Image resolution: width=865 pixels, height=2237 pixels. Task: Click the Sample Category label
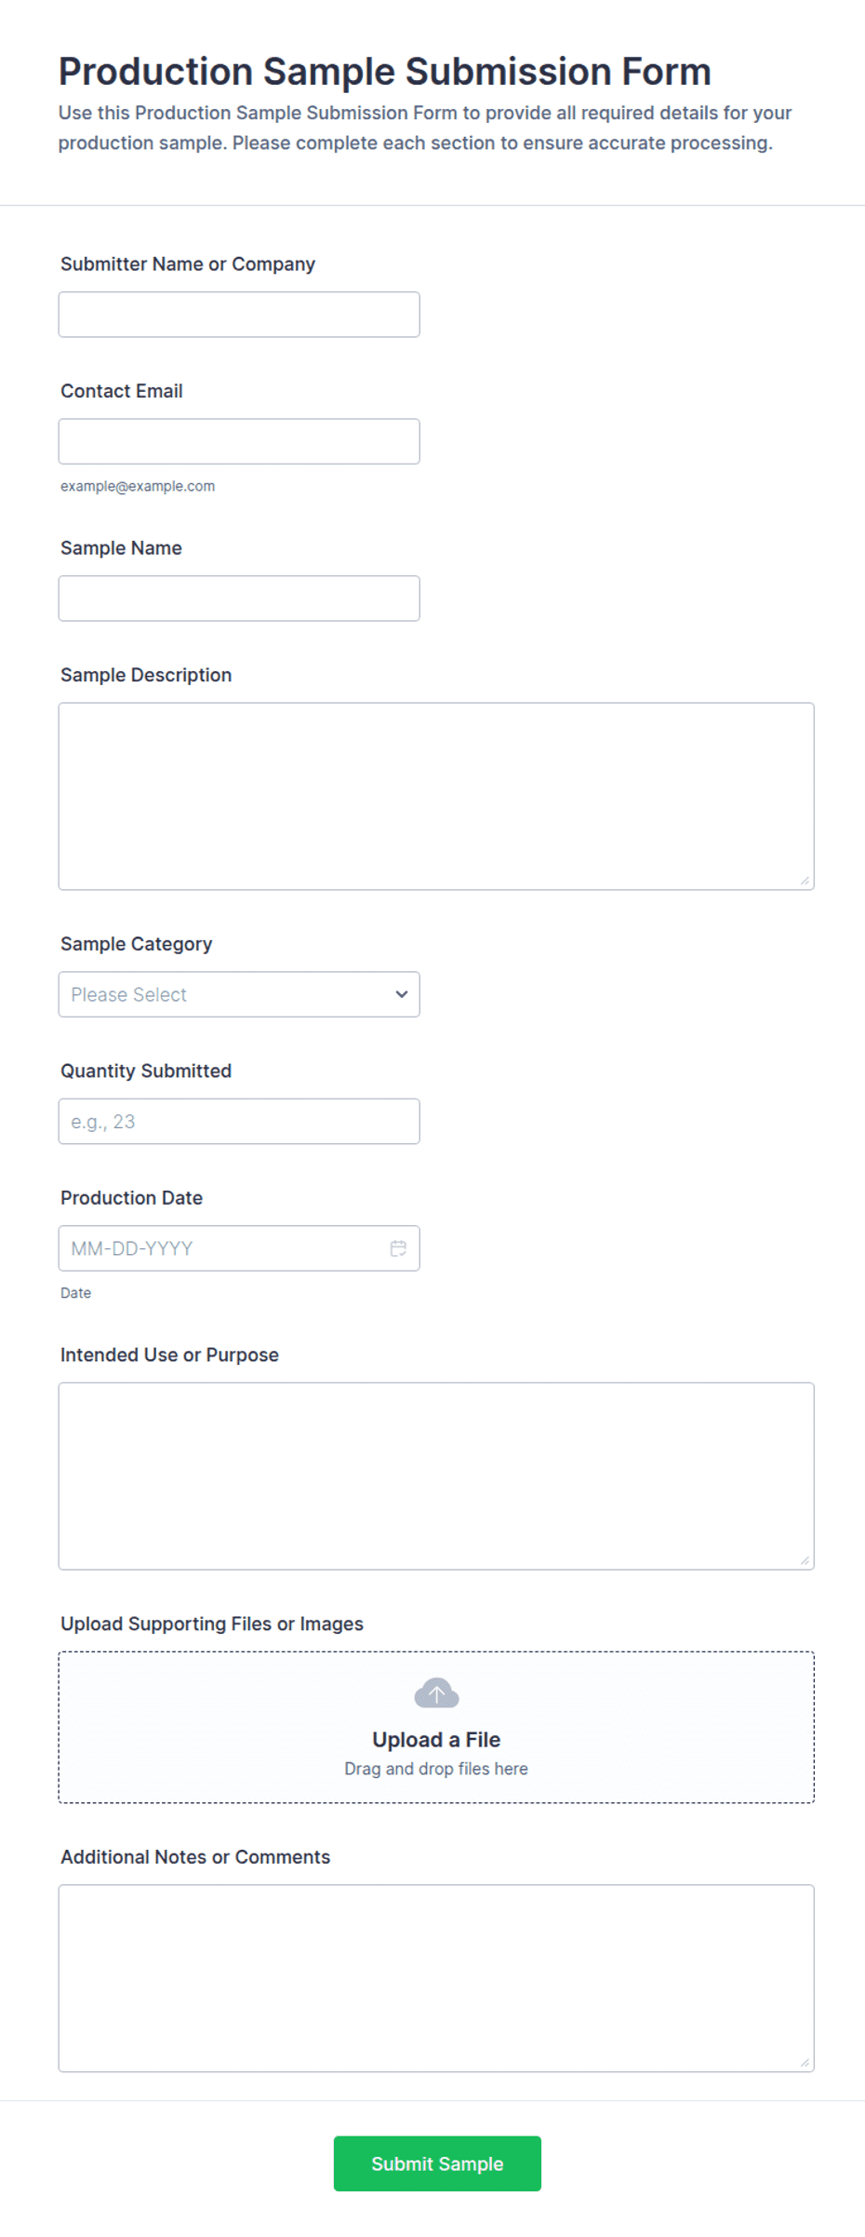137,944
